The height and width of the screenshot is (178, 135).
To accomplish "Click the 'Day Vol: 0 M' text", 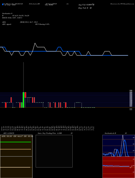I will tap(85, 8).
